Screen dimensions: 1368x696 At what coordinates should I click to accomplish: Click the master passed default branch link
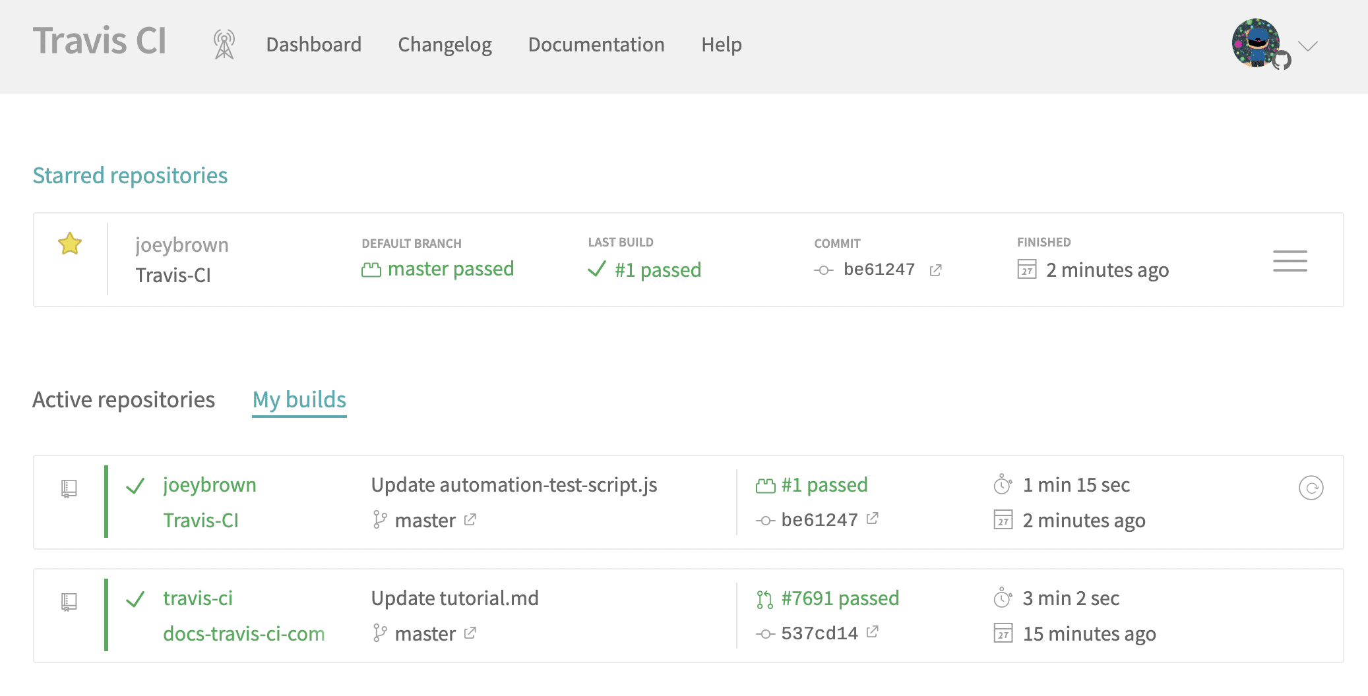coord(451,269)
